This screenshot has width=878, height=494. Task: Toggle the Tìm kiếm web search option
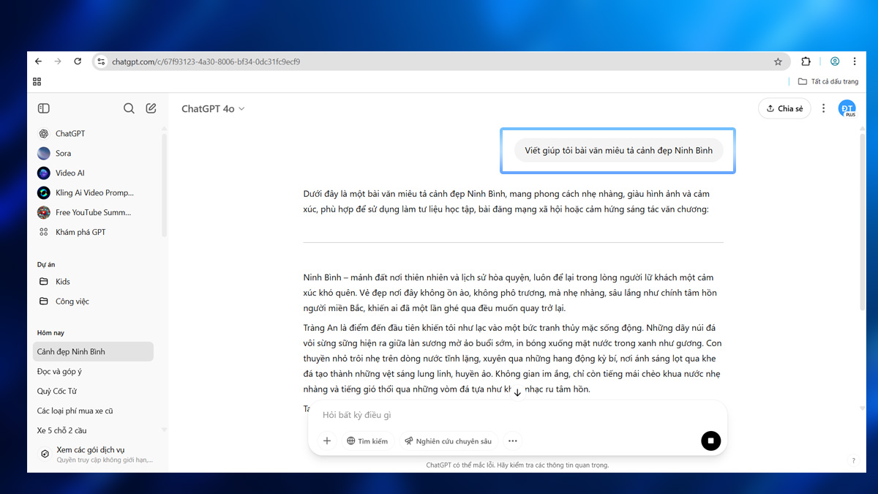(x=367, y=441)
